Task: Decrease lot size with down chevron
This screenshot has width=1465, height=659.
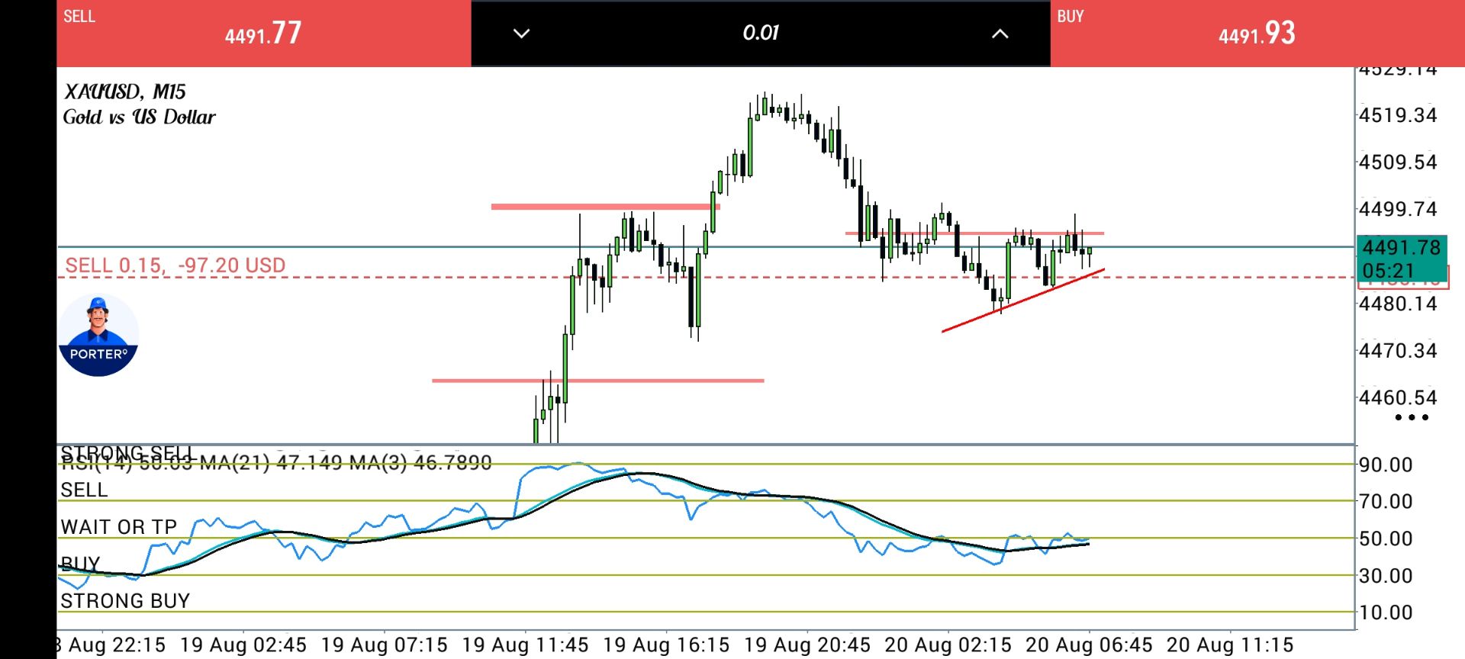Action: [x=521, y=34]
